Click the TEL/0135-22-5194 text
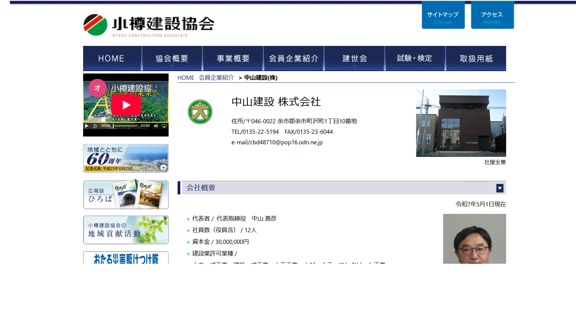 click(255, 132)
